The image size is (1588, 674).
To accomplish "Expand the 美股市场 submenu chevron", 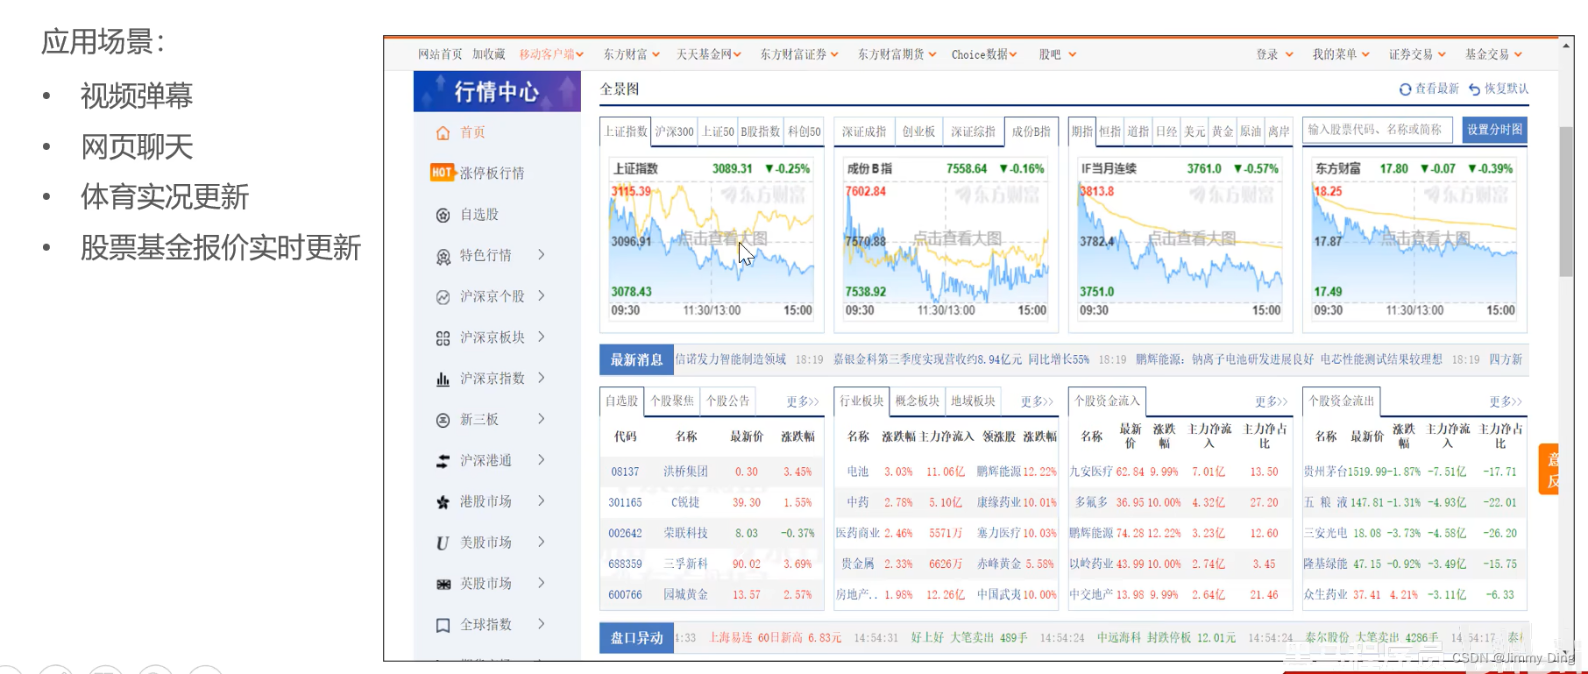I will pyautogui.click(x=542, y=542).
